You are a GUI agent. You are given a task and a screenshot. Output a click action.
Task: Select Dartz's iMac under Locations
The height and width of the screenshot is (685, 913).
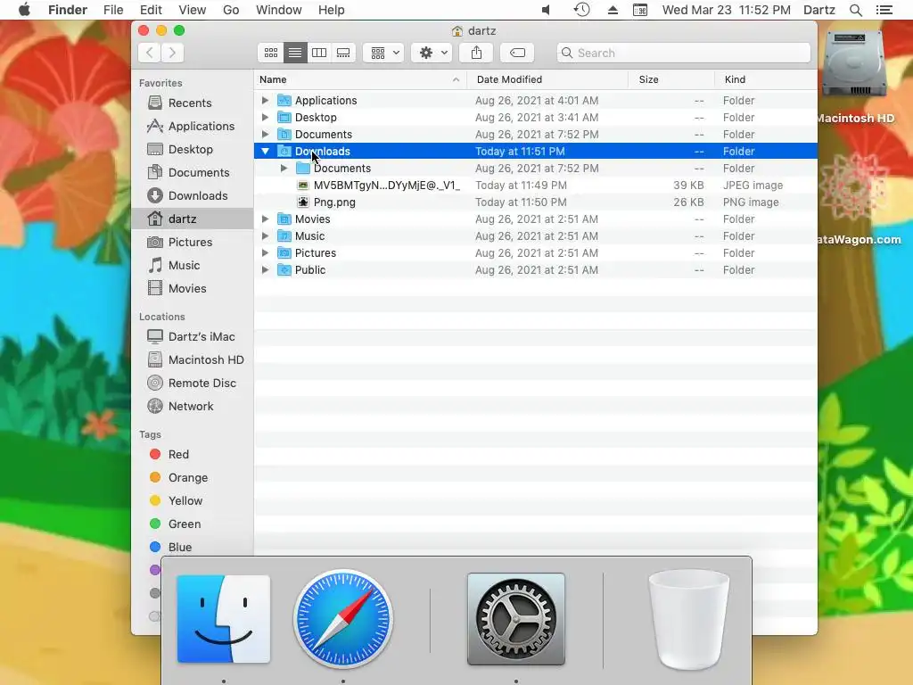click(191, 336)
